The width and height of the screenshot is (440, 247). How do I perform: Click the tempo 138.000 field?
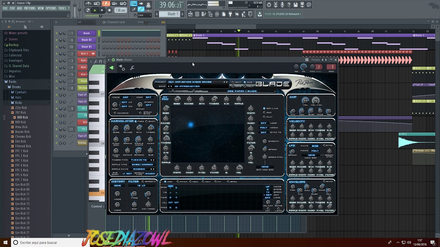(121, 10)
